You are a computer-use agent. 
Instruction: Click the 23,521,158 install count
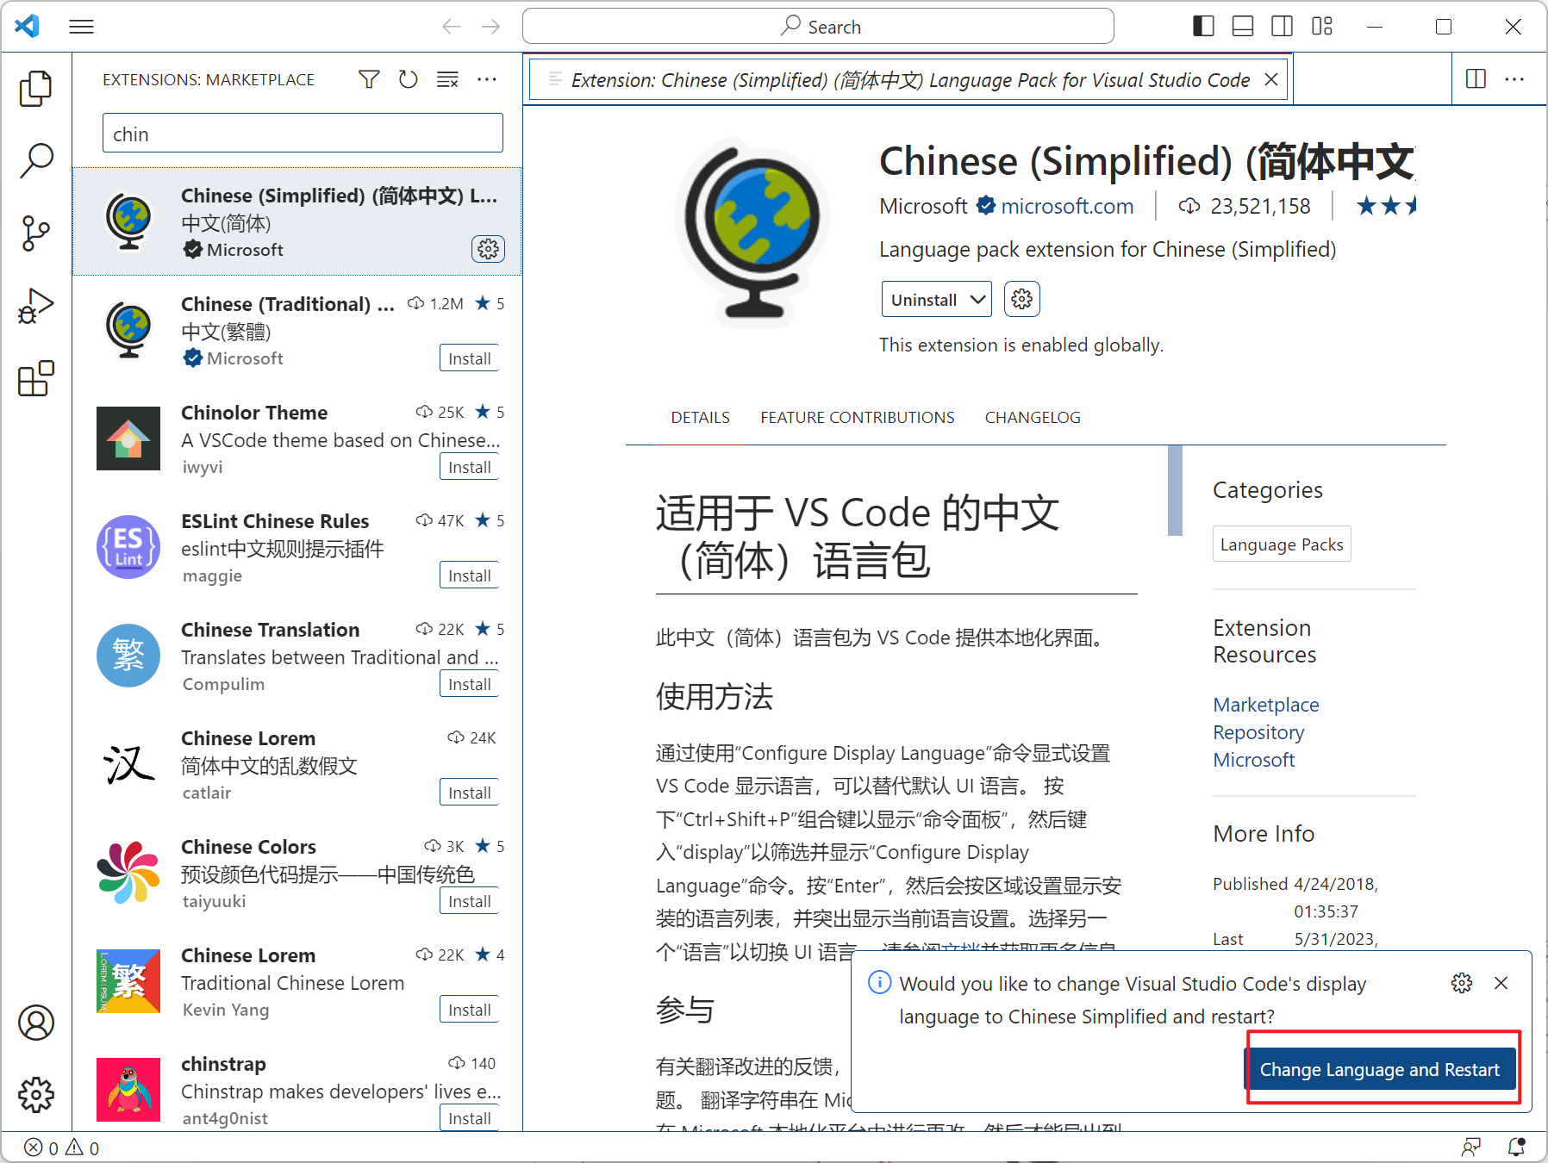tap(1245, 207)
